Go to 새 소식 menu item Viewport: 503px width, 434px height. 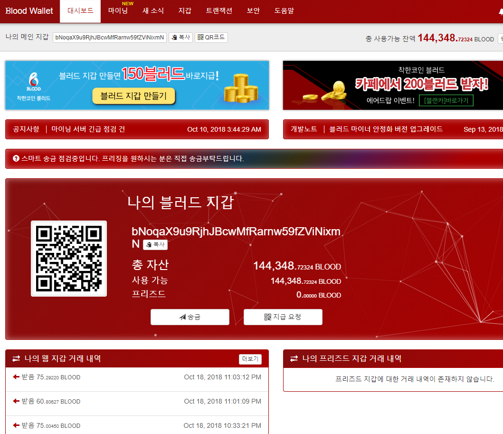pos(153,11)
